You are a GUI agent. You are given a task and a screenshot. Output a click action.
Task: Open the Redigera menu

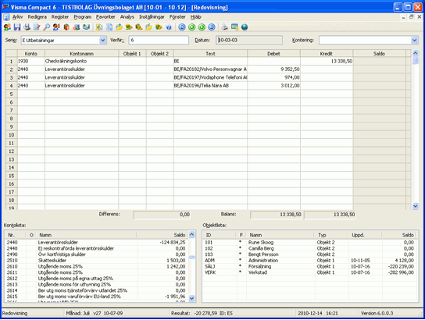point(37,17)
